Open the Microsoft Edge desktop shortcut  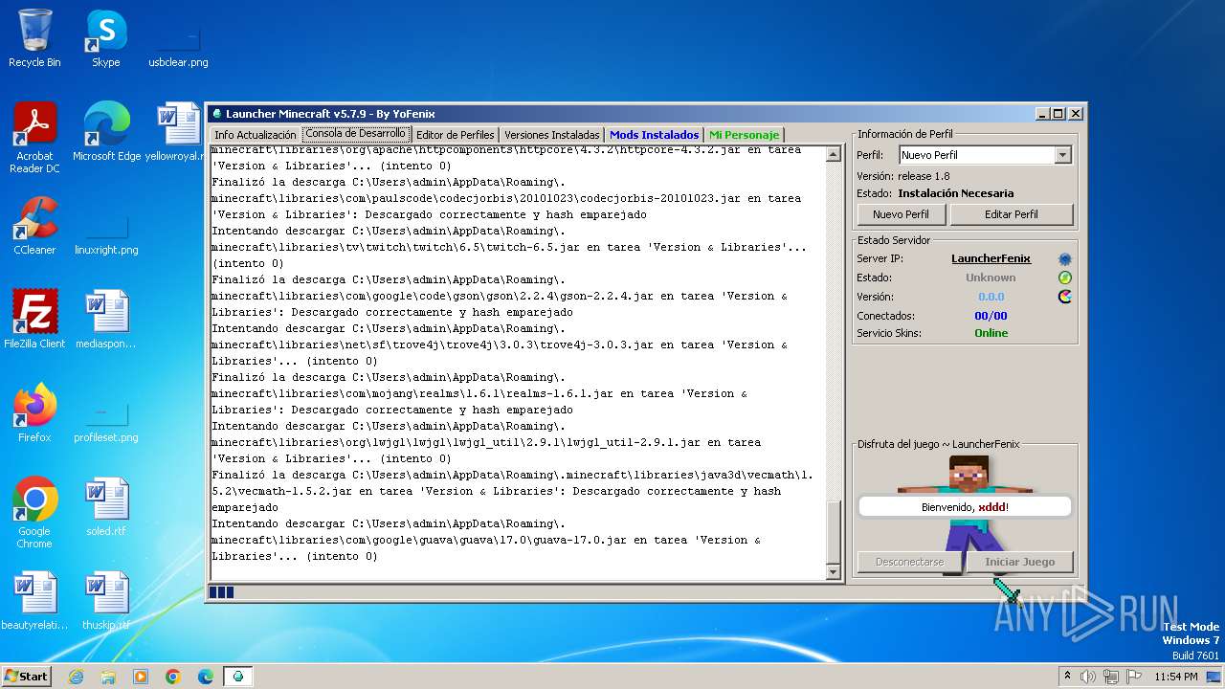pos(106,133)
